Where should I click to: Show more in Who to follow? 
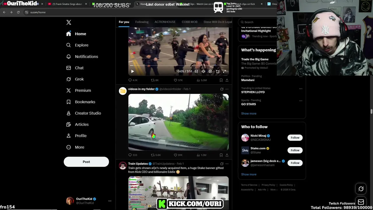(x=249, y=174)
